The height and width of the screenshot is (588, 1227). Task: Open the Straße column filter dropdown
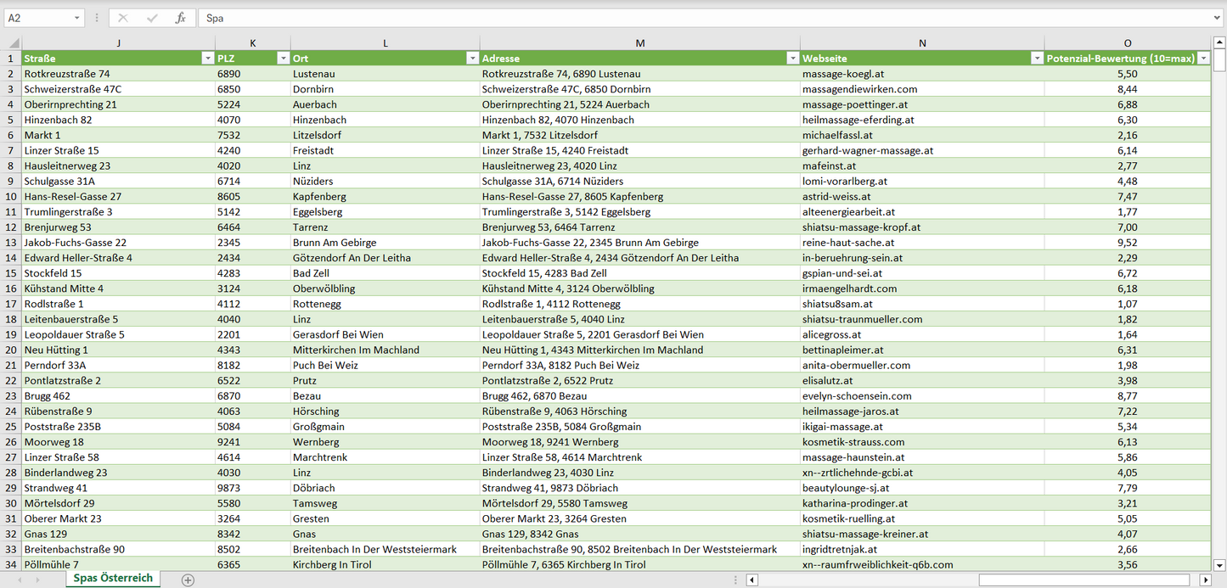(x=207, y=59)
